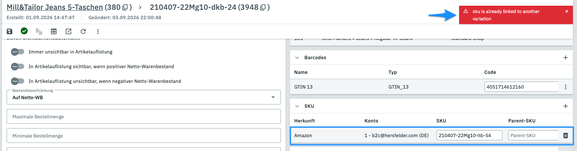This screenshot has height=151, width=577.
Task: Open the three-dot more options menu in toolbar
Action: click(x=98, y=31)
